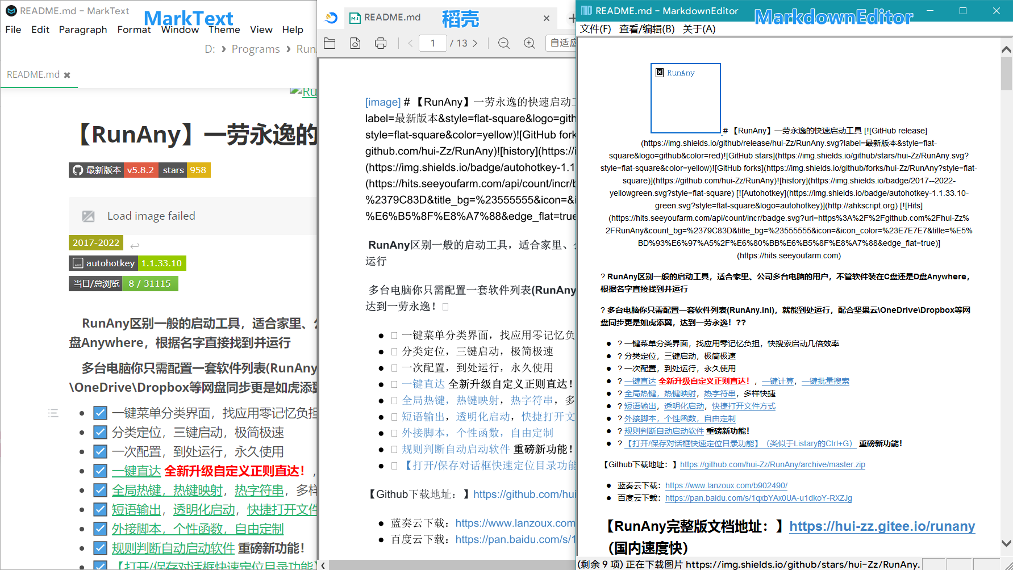
Task: Open the Theme menu in MarkText
Action: click(x=224, y=30)
